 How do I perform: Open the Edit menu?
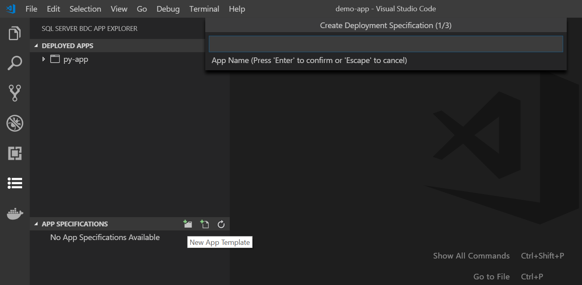tap(53, 9)
